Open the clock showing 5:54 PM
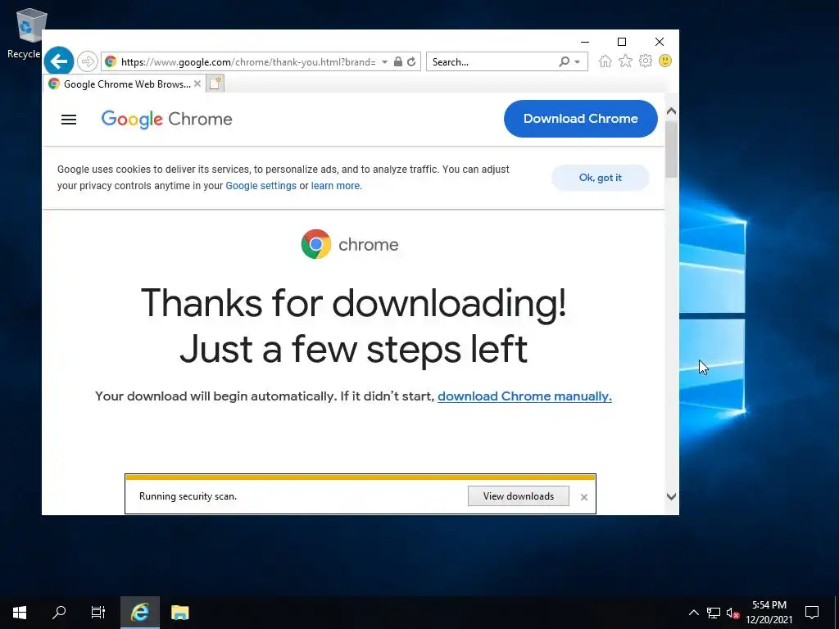This screenshot has height=629, width=839. (x=769, y=613)
